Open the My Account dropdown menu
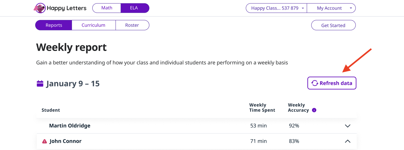The width and height of the screenshot is (404, 150). click(331, 8)
